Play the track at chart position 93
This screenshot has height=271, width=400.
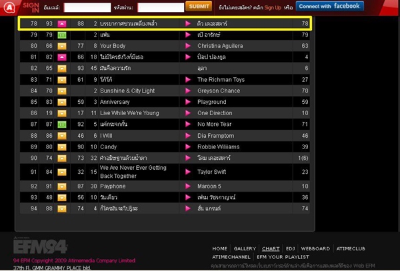click(188, 197)
